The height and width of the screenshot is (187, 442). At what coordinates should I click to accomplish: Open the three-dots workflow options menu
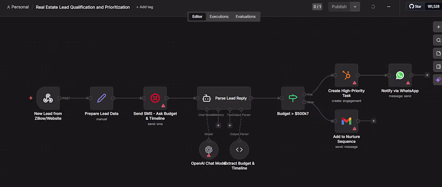coord(389,7)
